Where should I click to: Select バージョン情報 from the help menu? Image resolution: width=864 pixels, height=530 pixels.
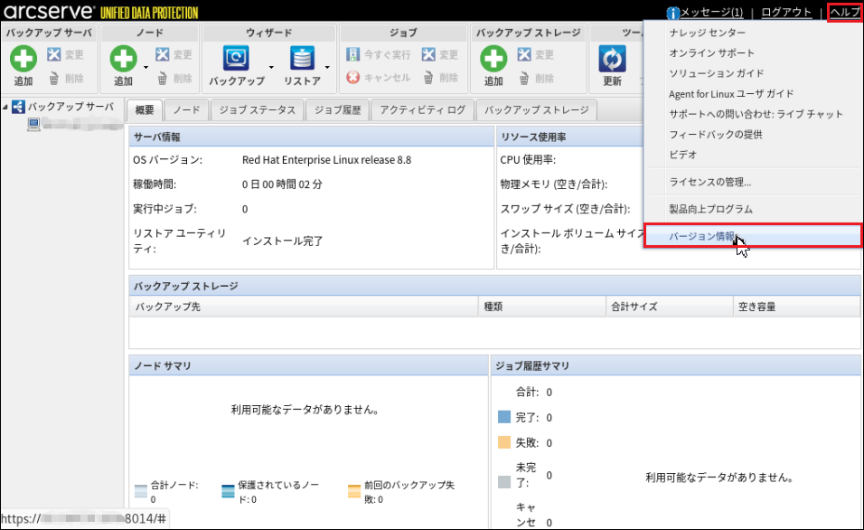[x=701, y=236]
